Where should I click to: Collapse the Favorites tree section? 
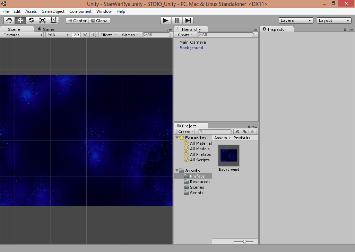pyautogui.click(x=177, y=137)
